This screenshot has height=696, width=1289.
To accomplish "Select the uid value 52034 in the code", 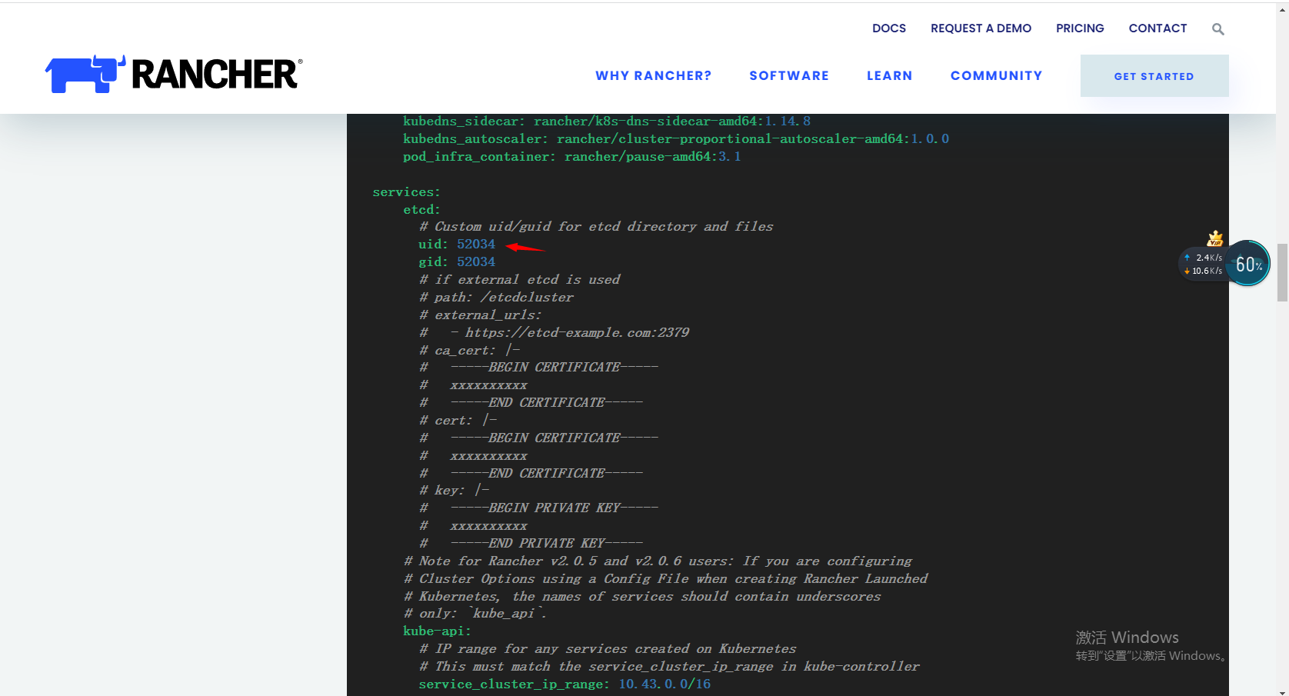I will (x=476, y=244).
